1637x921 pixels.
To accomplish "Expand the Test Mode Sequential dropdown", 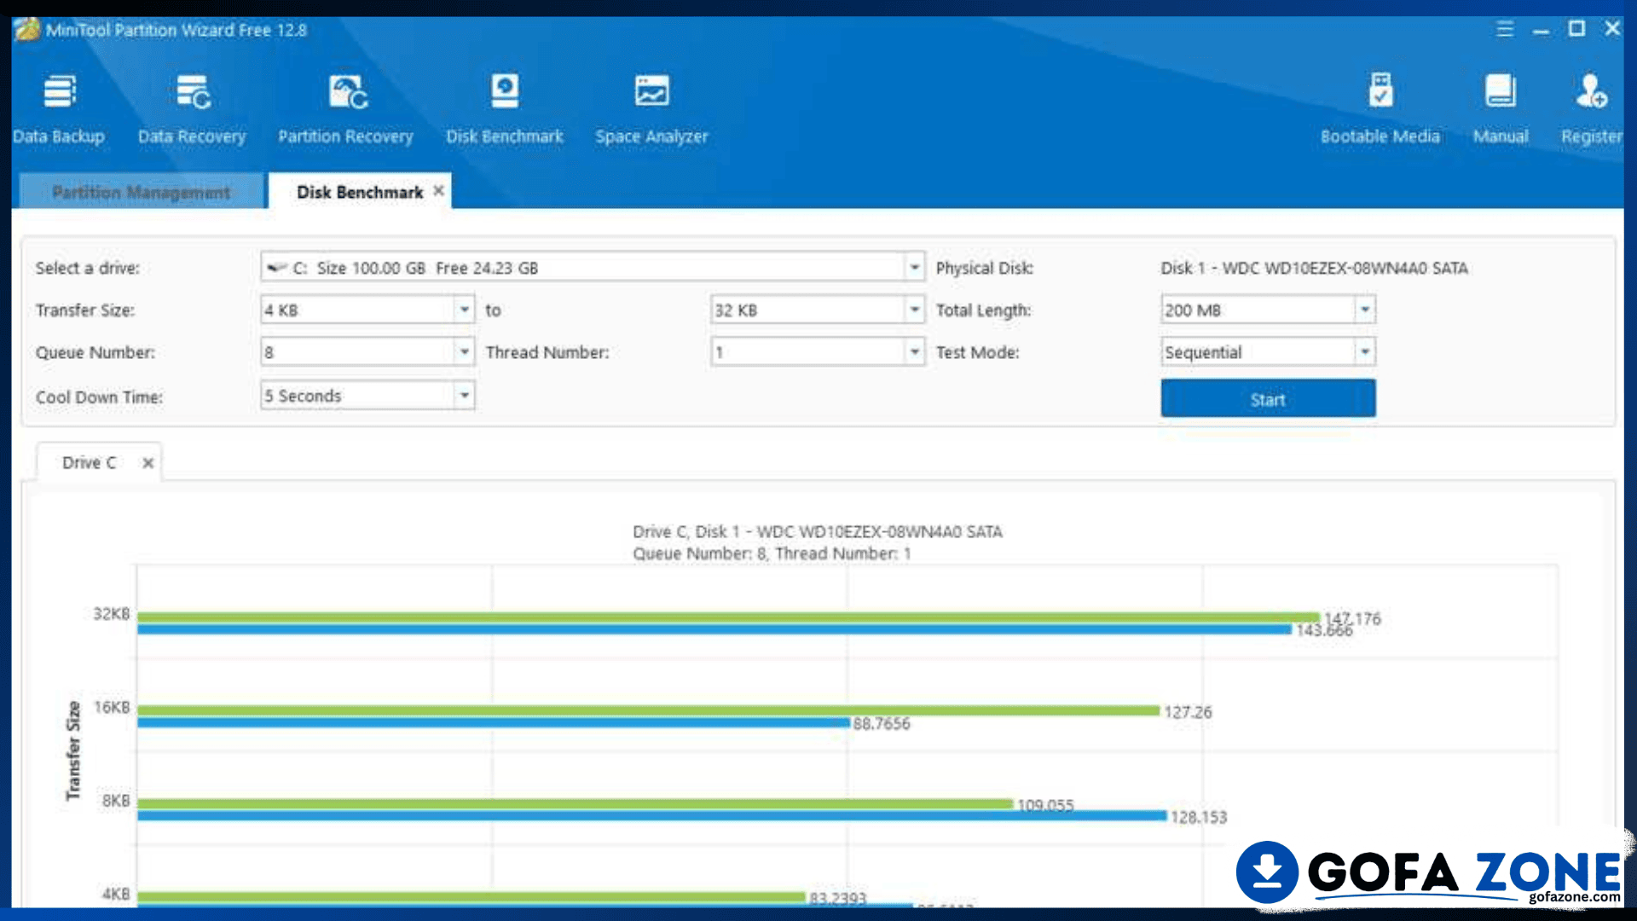I will click(x=1365, y=352).
